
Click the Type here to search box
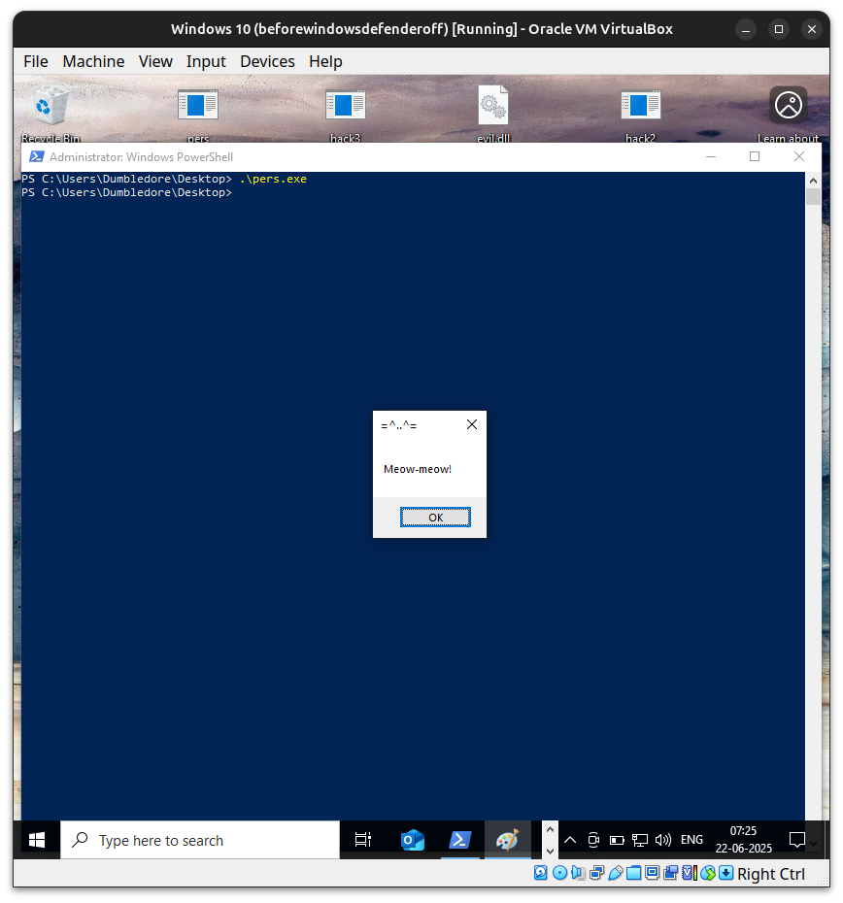(200, 840)
